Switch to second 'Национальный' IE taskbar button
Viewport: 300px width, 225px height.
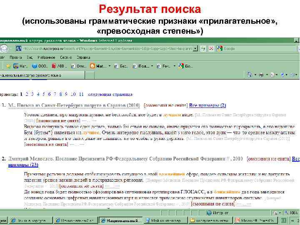point(75,221)
